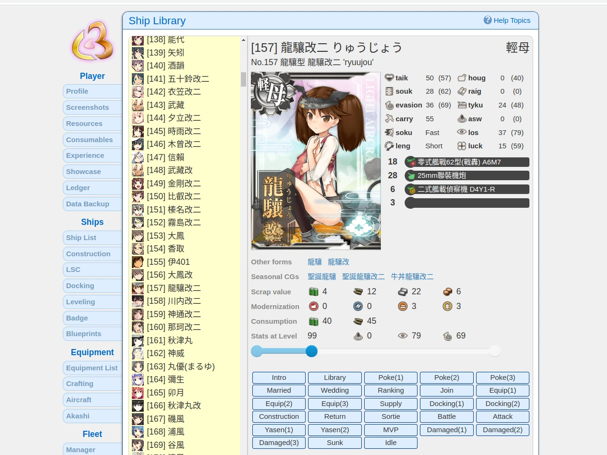View other form 龍驤改
The width and height of the screenshot is (607, 455).
click(338, 262)
